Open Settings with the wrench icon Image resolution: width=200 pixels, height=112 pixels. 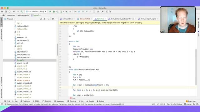(x=102, y=12)
